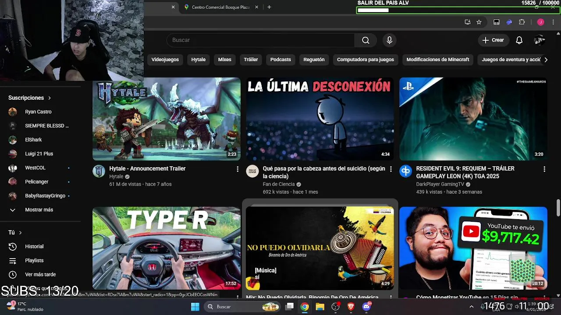Show hidden system tray icons chevron

[472, 307]
